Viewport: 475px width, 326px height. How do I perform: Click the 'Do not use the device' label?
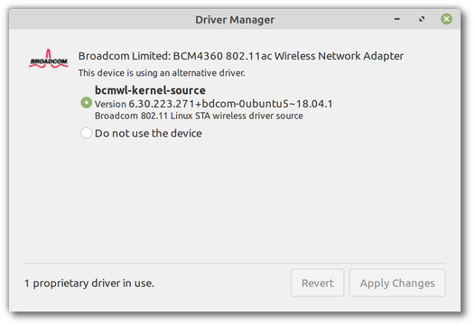tap(148, 134)
